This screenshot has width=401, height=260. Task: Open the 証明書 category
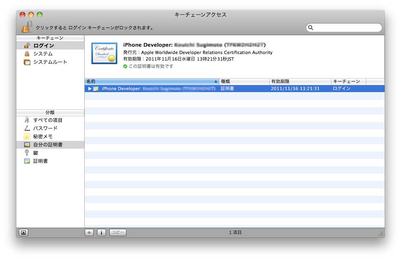[40, 161]
